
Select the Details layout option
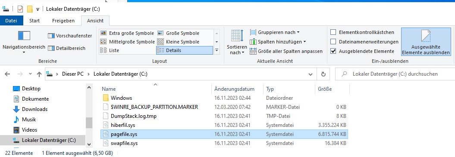(x=184, y=50)
